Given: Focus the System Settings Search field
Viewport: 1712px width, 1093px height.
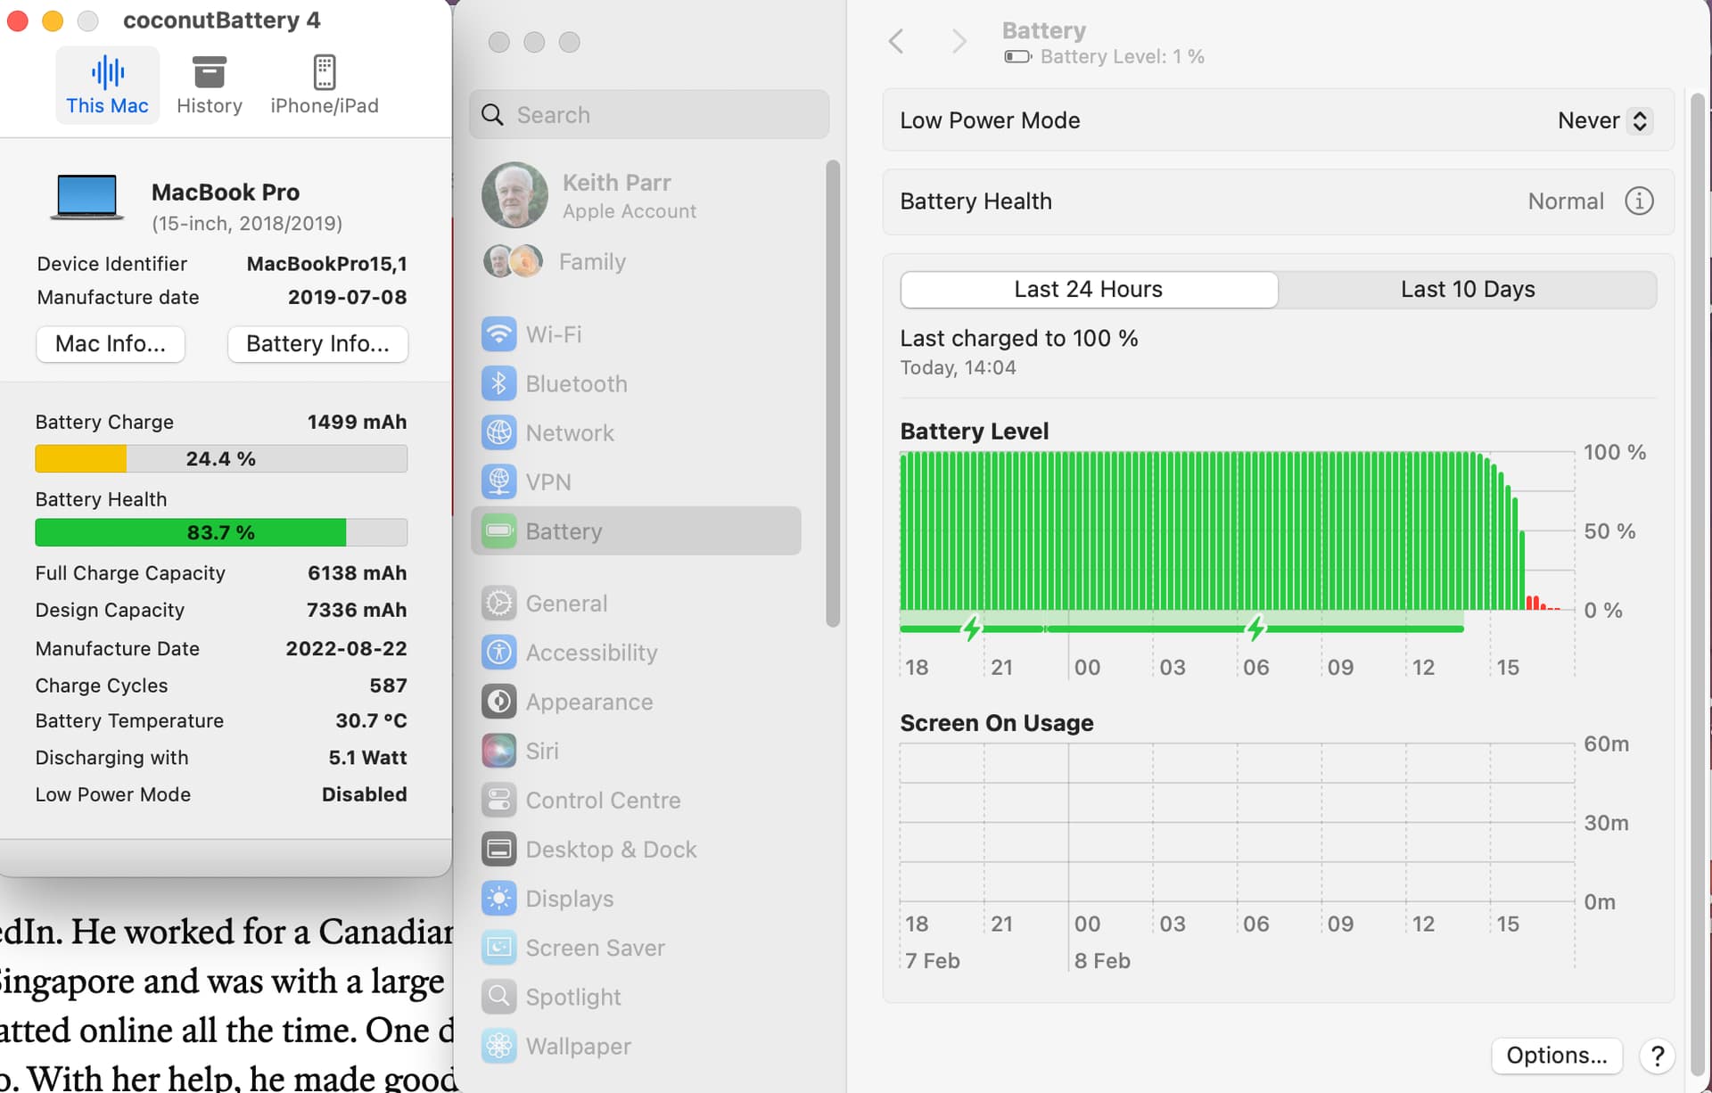Looking at the screenshot, I should pyautogui.click(x=649, y=115).
